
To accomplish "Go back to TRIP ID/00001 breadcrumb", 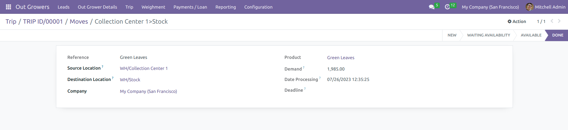I will pos(43,21).
